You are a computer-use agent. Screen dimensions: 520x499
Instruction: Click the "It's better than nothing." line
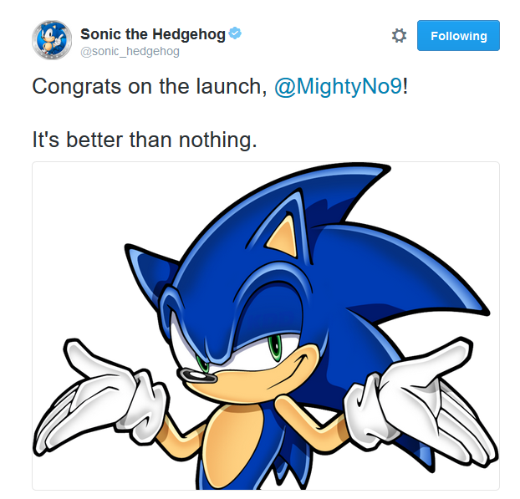point(144,139)
